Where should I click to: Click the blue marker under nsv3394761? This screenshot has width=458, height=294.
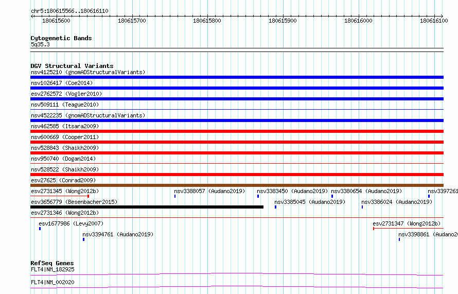[83, 239]
